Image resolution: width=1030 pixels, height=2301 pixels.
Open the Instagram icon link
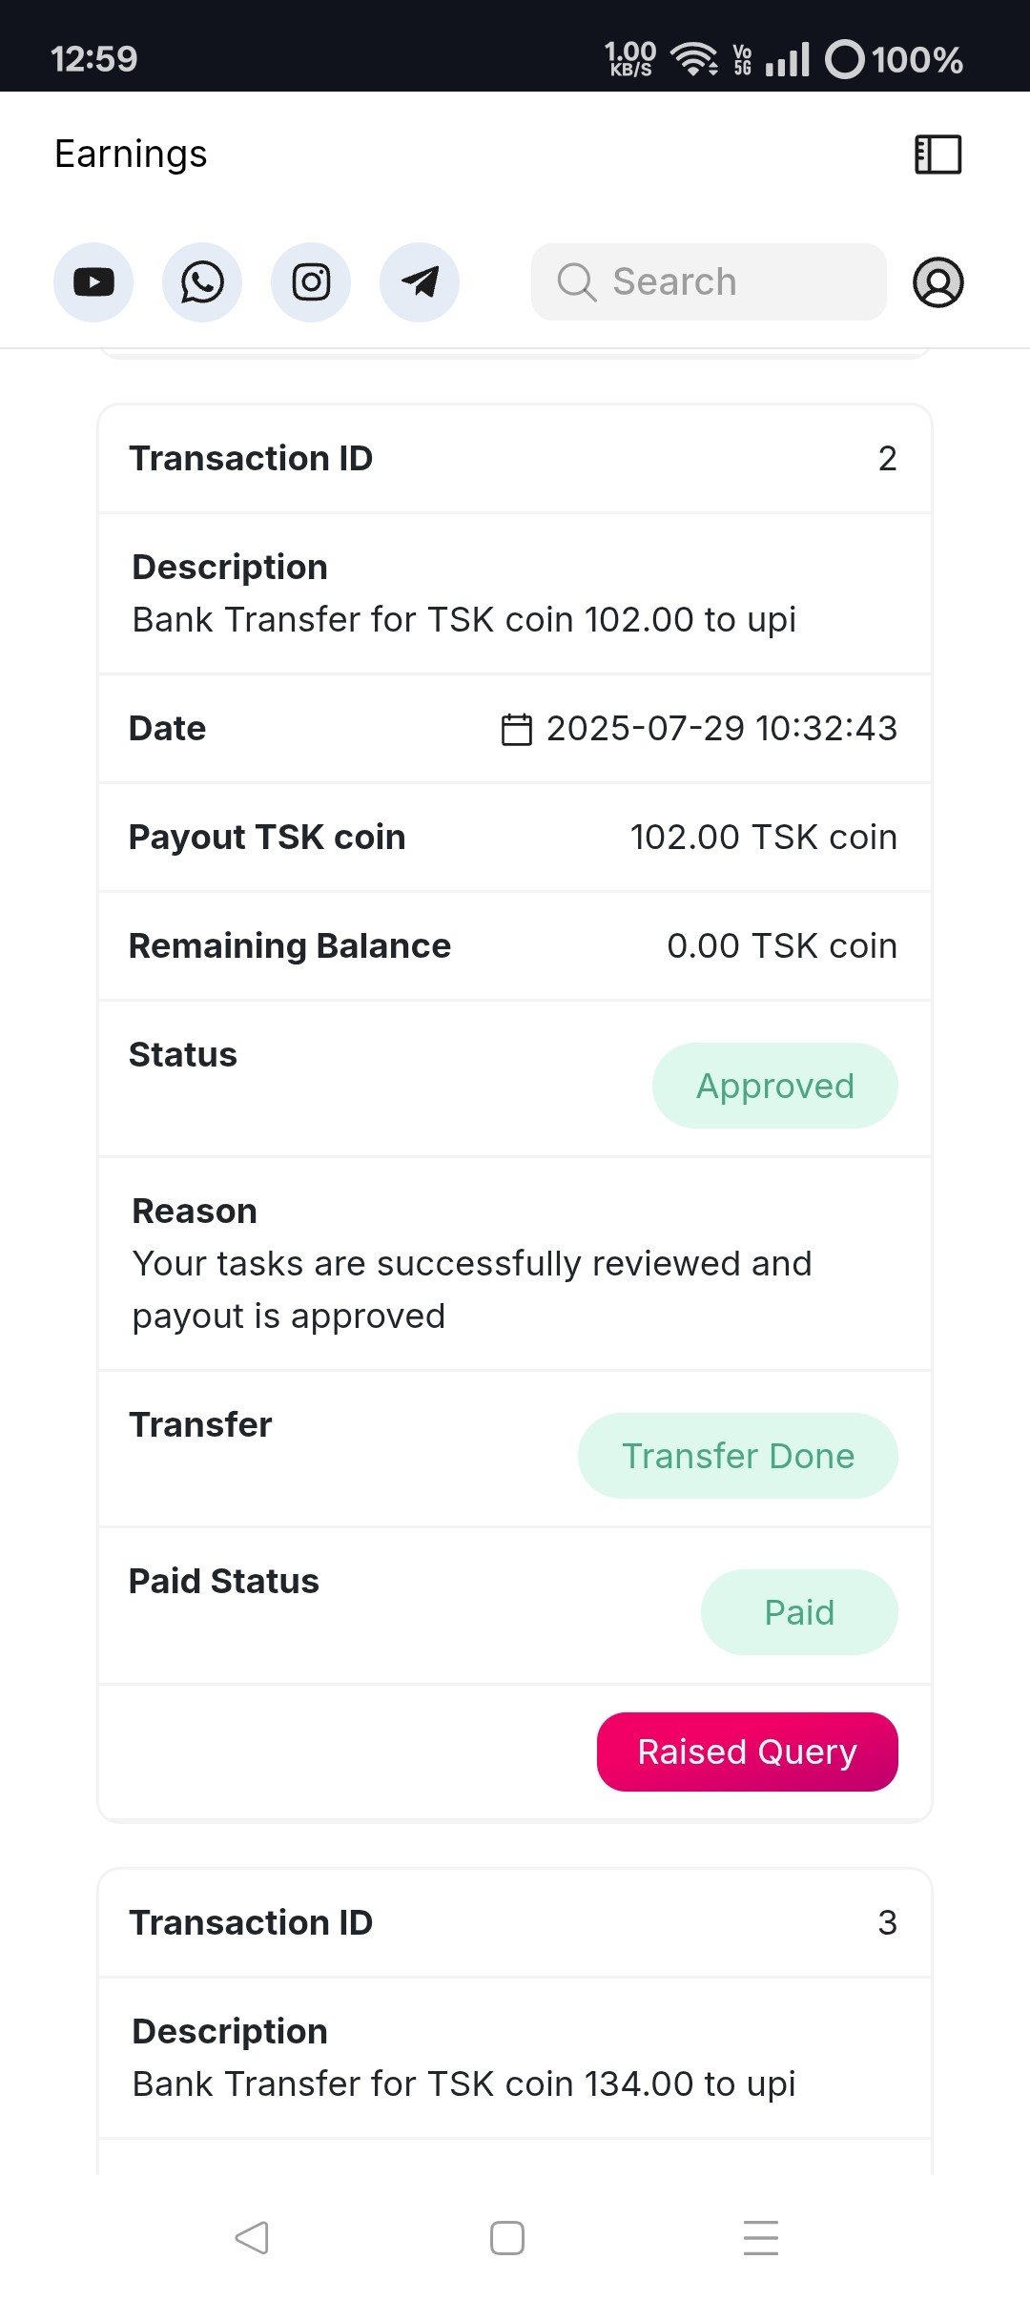point(311,282)
